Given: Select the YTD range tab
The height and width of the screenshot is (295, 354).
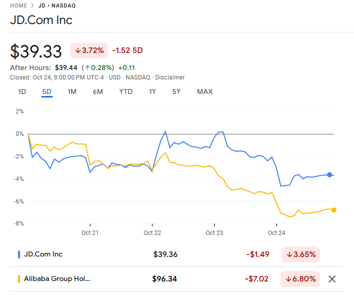Looking at the screenshot, I should click(126, 91).
